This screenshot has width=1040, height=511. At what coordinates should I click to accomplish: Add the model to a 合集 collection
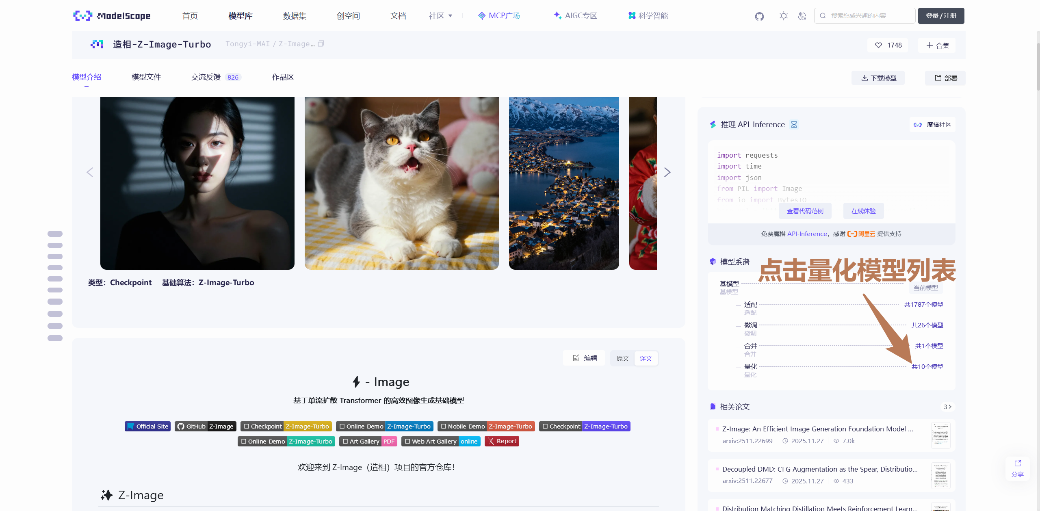click(937, 45)
